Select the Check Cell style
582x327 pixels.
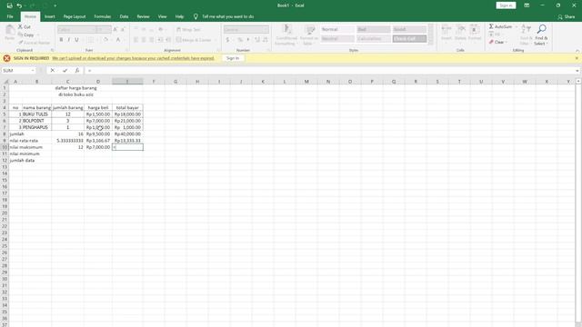click(409, 38)
